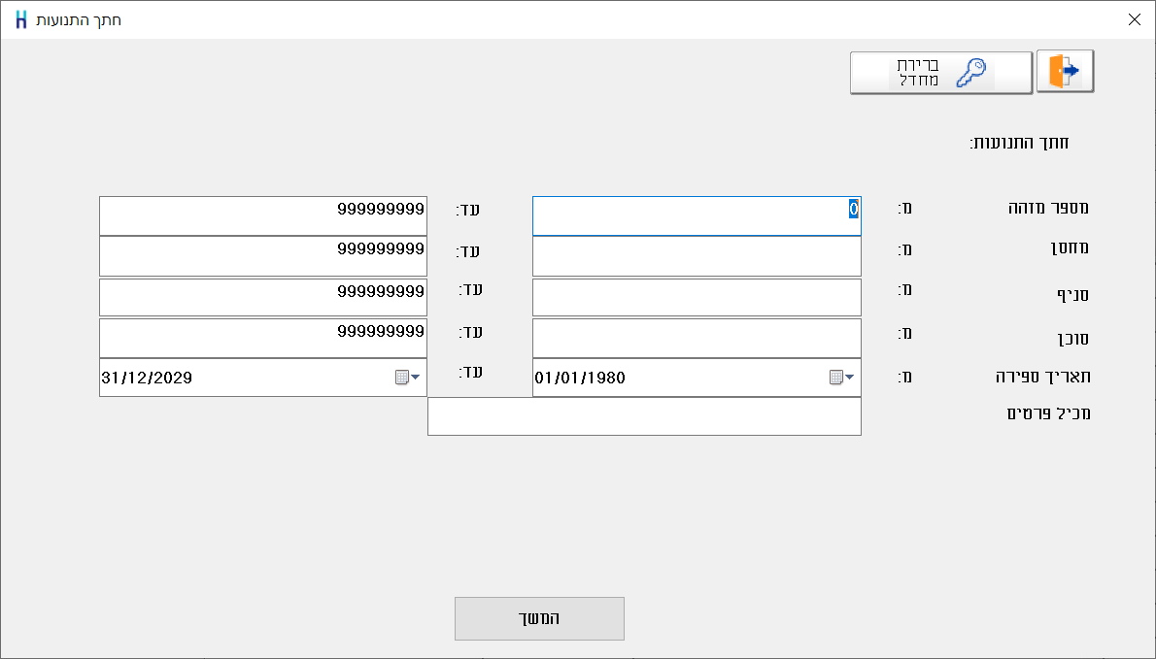1156x659 pixels.
Task: Click the key icon for ברירת מחדל
Action: (971, 74)
